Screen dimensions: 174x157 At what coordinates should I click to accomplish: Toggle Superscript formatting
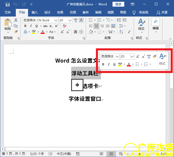click(x=57, y=26)
